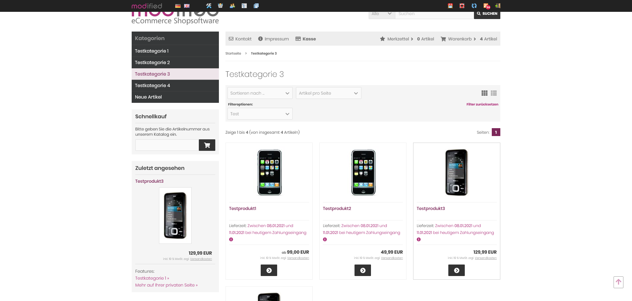Image resolution: width=632 pixels, height=301 pixels.
Task: Open Testkategorie 1 » features link
Action: (152, 278)
